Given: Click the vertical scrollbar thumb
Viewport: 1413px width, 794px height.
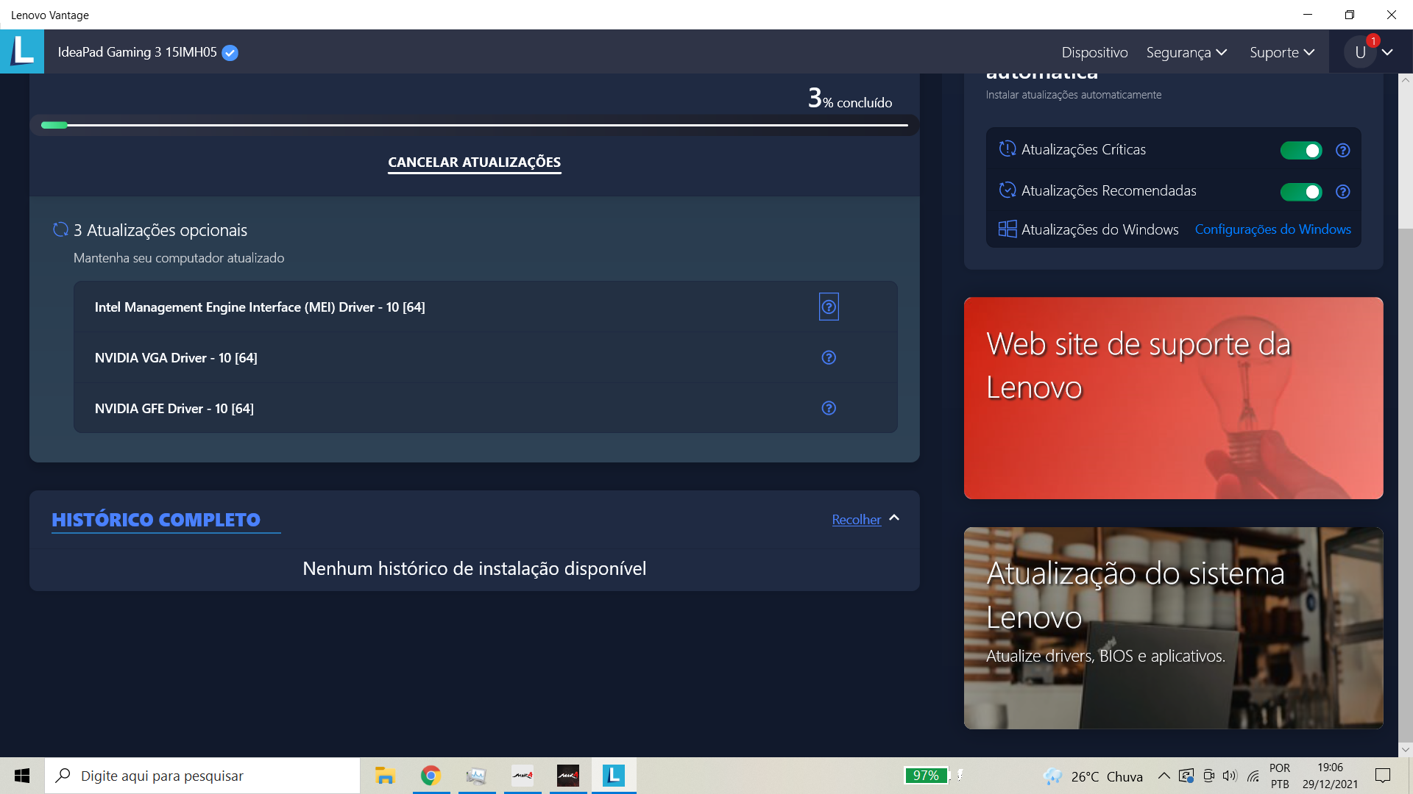Looking at the screenshot, I should [x=1405, y=485].
